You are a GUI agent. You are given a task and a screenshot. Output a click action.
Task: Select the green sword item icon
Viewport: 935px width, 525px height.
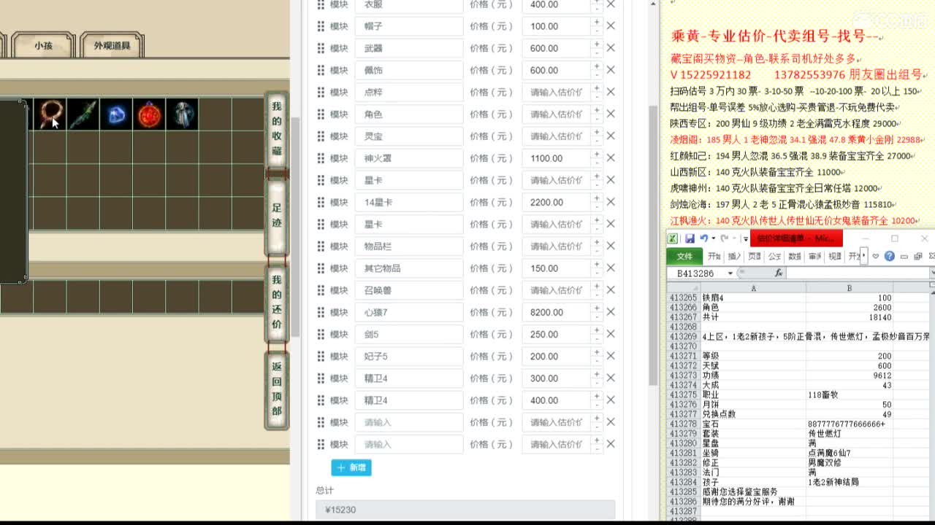pos(83,114)
